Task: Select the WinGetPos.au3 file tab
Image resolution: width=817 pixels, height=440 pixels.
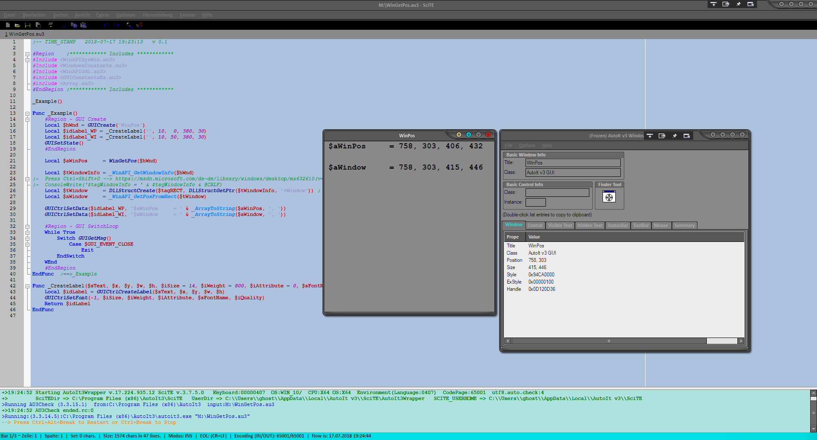Action: tap(25, 34)
